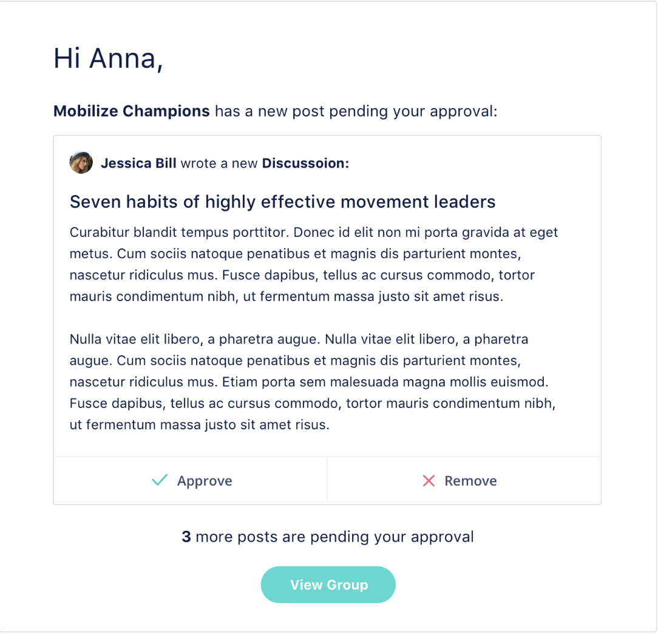Open the group with View Group

pos(328,584)
